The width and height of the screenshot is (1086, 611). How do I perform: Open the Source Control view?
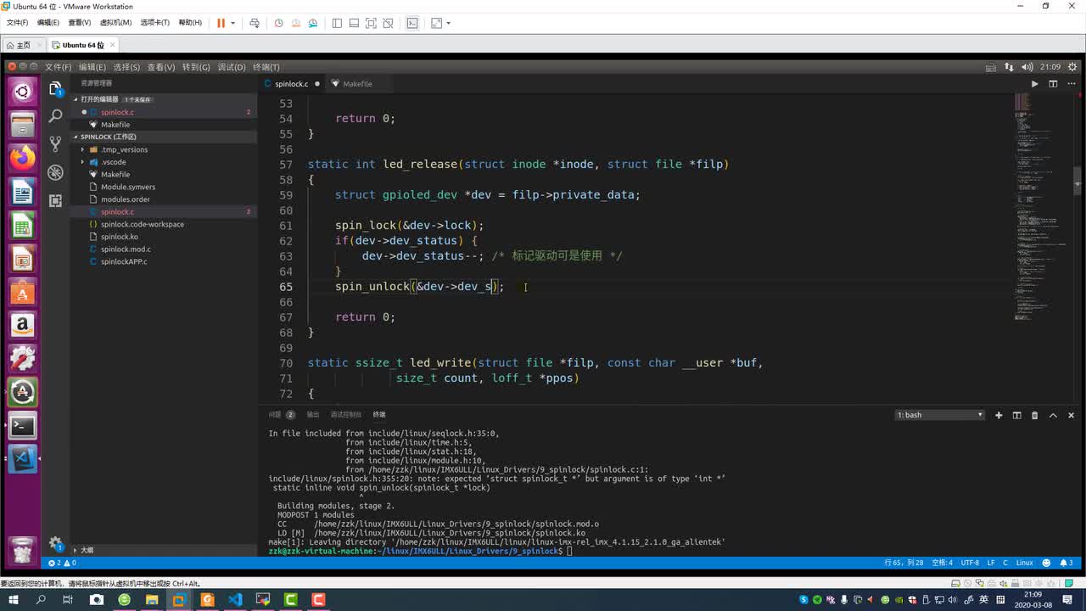click(56, 143)
